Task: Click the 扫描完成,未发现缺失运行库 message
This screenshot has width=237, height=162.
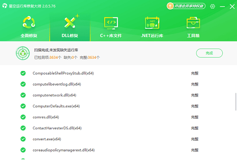Action: 56,50
